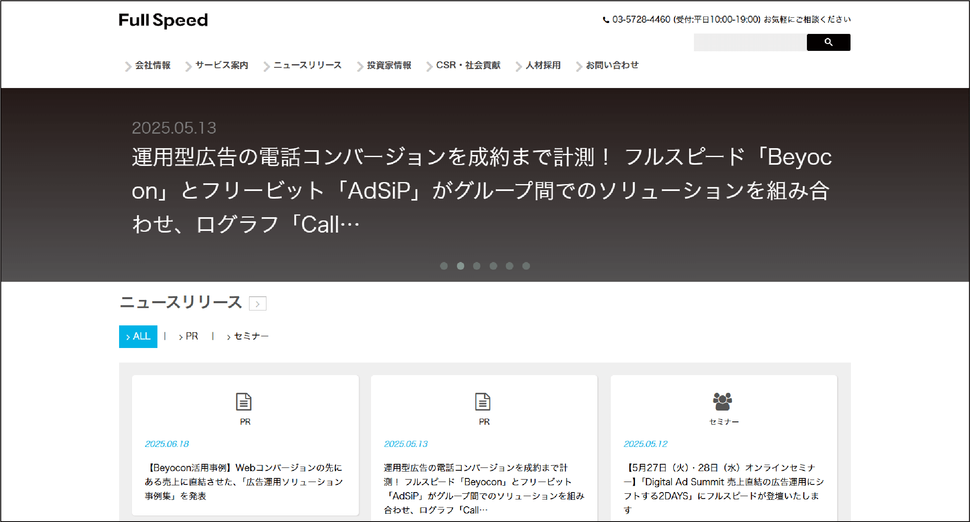Select the fifth carousel dot
The image size is (970, 522).
[x=509, y=266]
